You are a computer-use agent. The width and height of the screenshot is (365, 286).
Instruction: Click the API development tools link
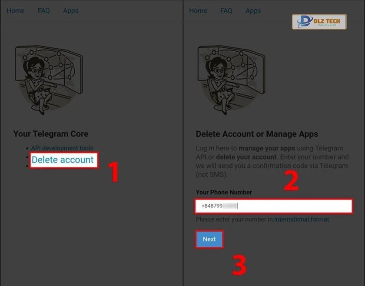pyautogui.click(x=62, y=148)
